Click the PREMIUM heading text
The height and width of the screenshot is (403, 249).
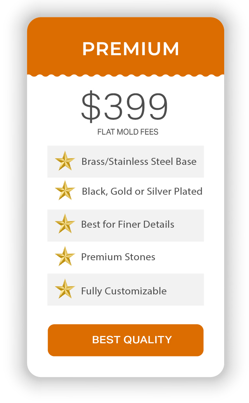click(x=131, y=48)
